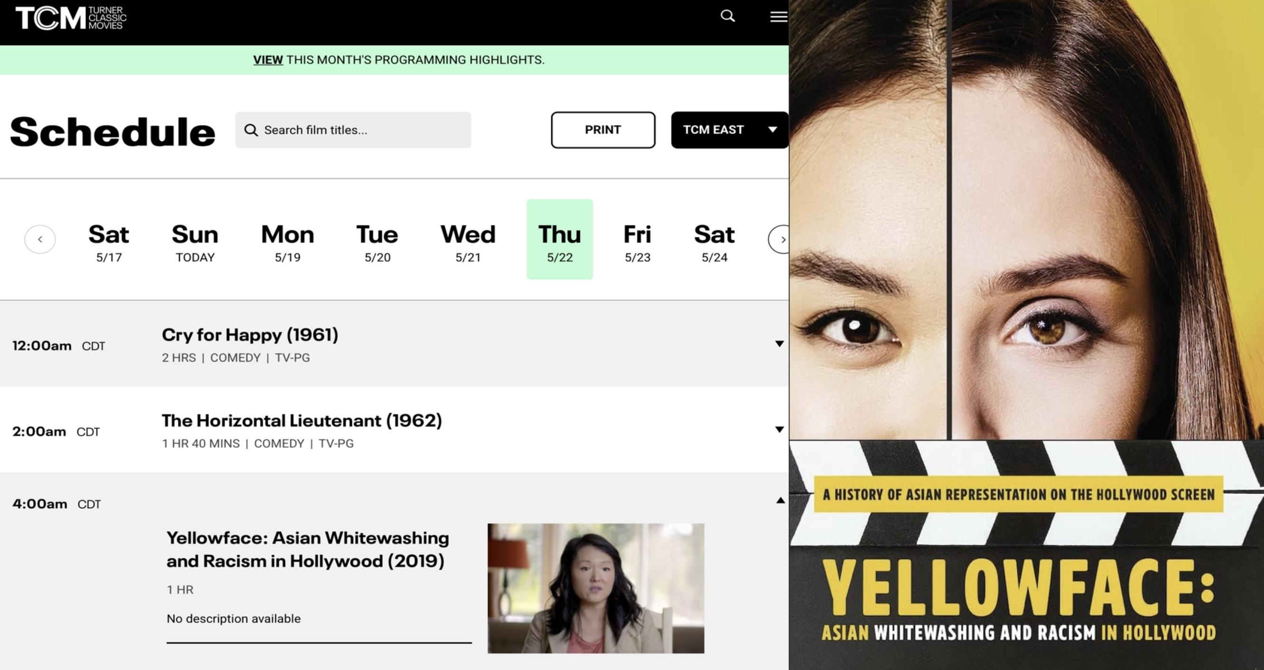Screen dimensions: 1264x670
Task: Expand the Cry for Happy listing arrow
Action: pyautogui.click(x=779, y=344)
